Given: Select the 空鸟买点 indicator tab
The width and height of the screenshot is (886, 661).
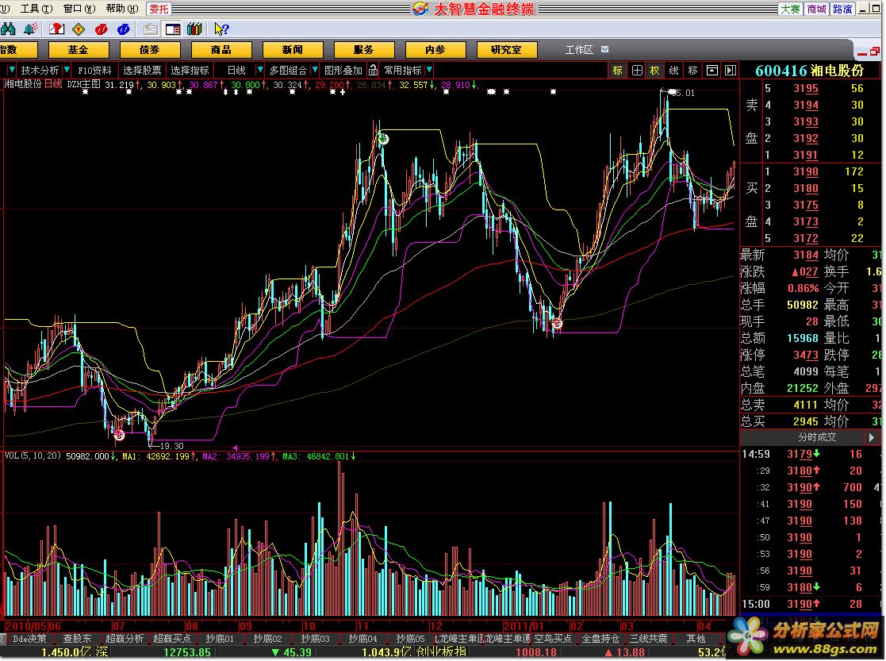Looking at the screenshot, I should click(553, 638).
